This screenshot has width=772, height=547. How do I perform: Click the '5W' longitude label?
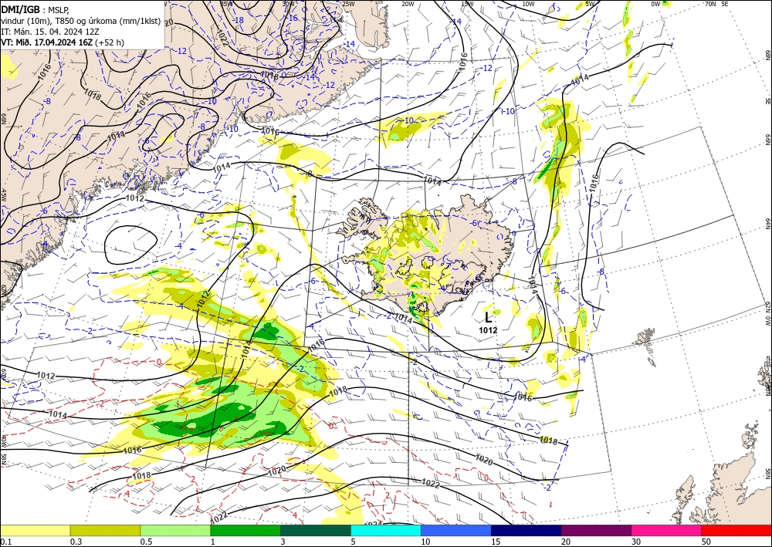[591, 4]
